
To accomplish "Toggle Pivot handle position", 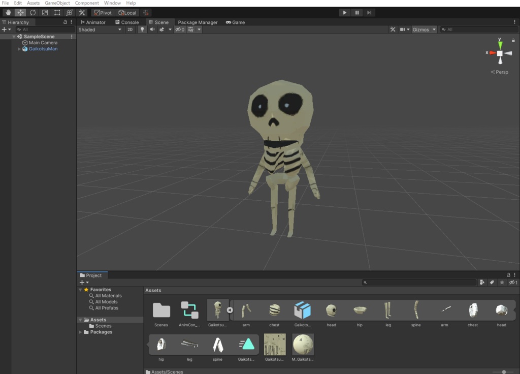I will click(x=103, y=13).
